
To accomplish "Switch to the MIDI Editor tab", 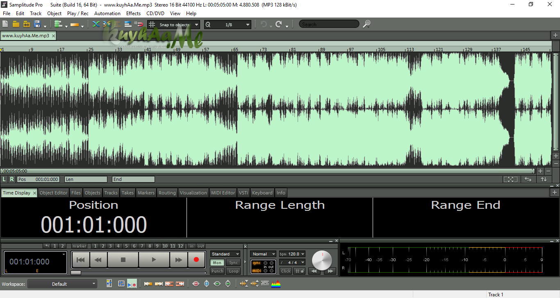I will click(x=223, y=193).
